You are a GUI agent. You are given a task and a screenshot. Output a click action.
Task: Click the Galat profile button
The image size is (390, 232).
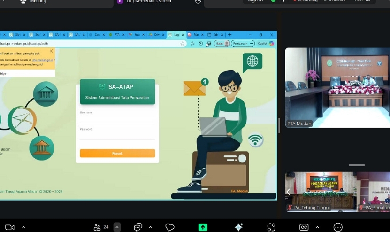(222, 44)
